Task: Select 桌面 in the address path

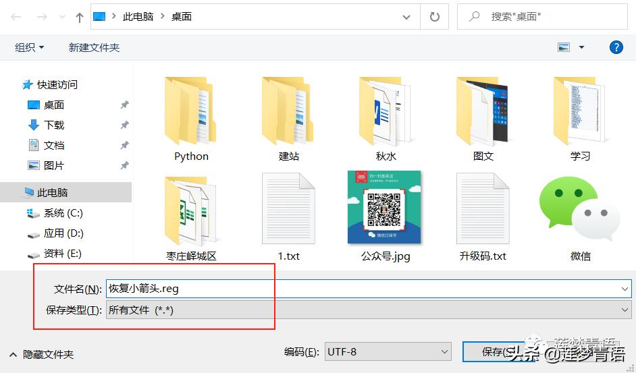Action: (182, 17)
